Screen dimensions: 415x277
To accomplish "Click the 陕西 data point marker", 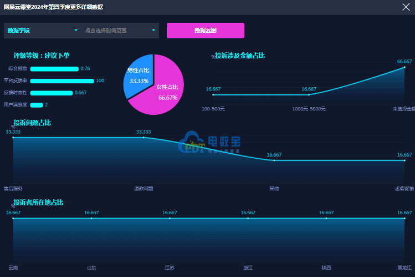I will tap(326, 218).
